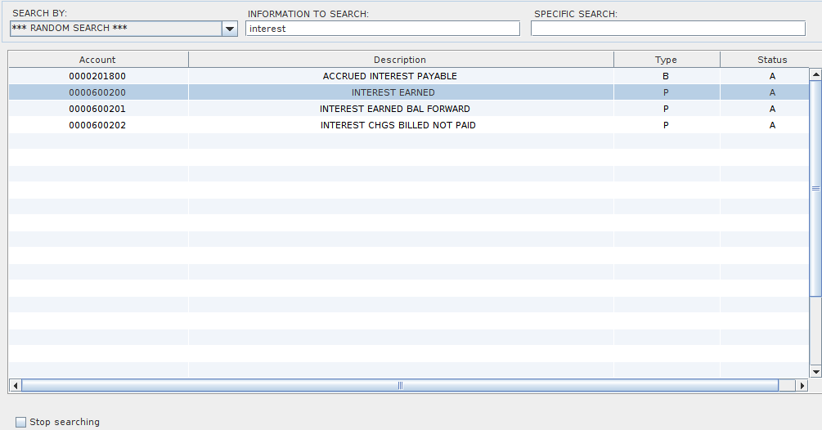Sort by the Account column header
822x430 pixels.
(x=97, y=60)
